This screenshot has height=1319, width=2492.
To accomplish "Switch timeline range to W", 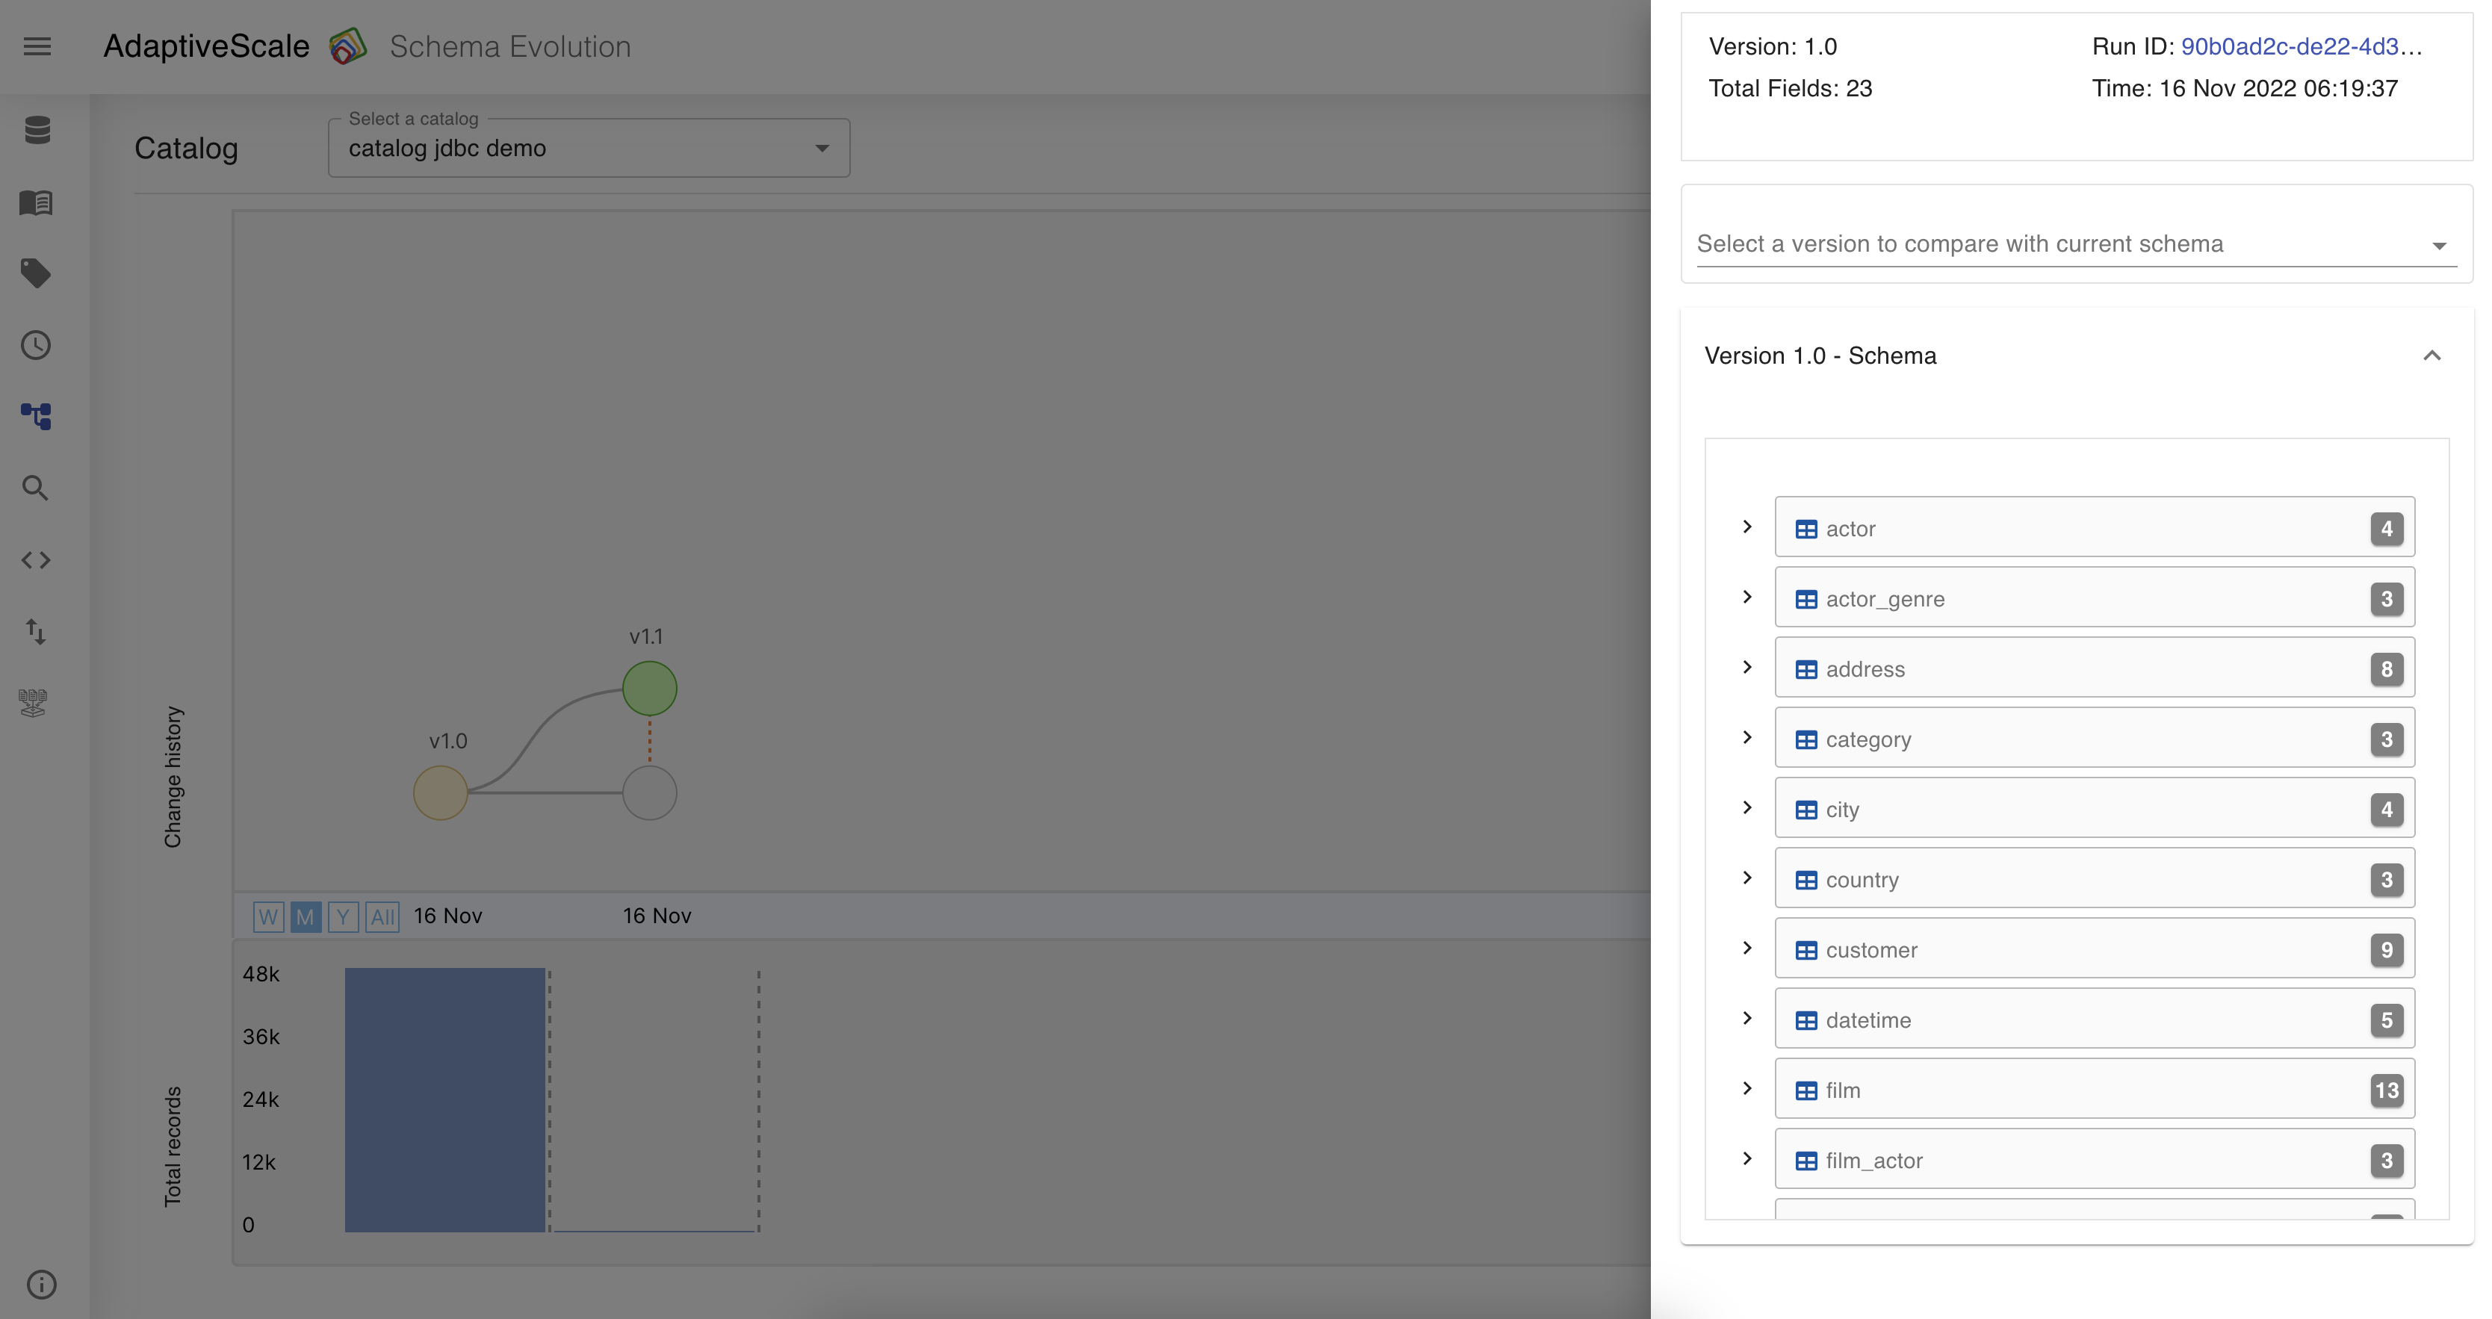I will coord(268,916).
